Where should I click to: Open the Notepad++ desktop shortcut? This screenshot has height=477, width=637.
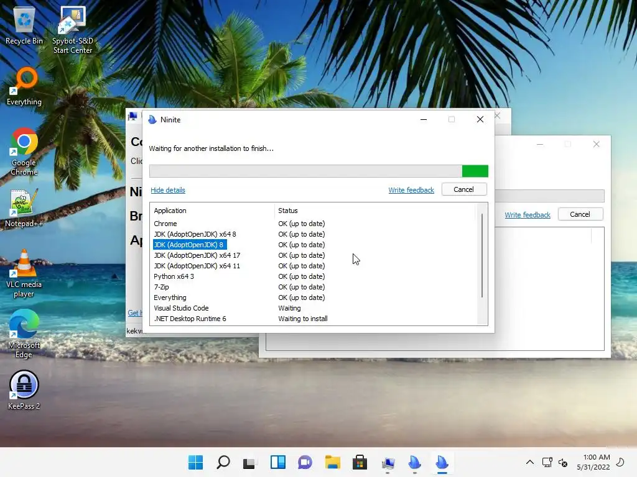pos(24,209)
